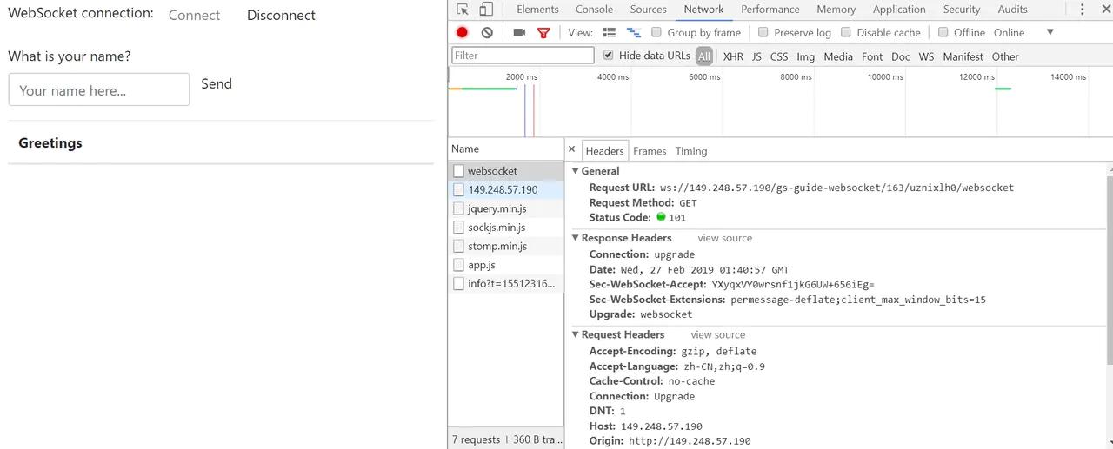Uncheck Hide data URLs
The height and width of the screenshot is (449, 1113).
tap(609, 56)
